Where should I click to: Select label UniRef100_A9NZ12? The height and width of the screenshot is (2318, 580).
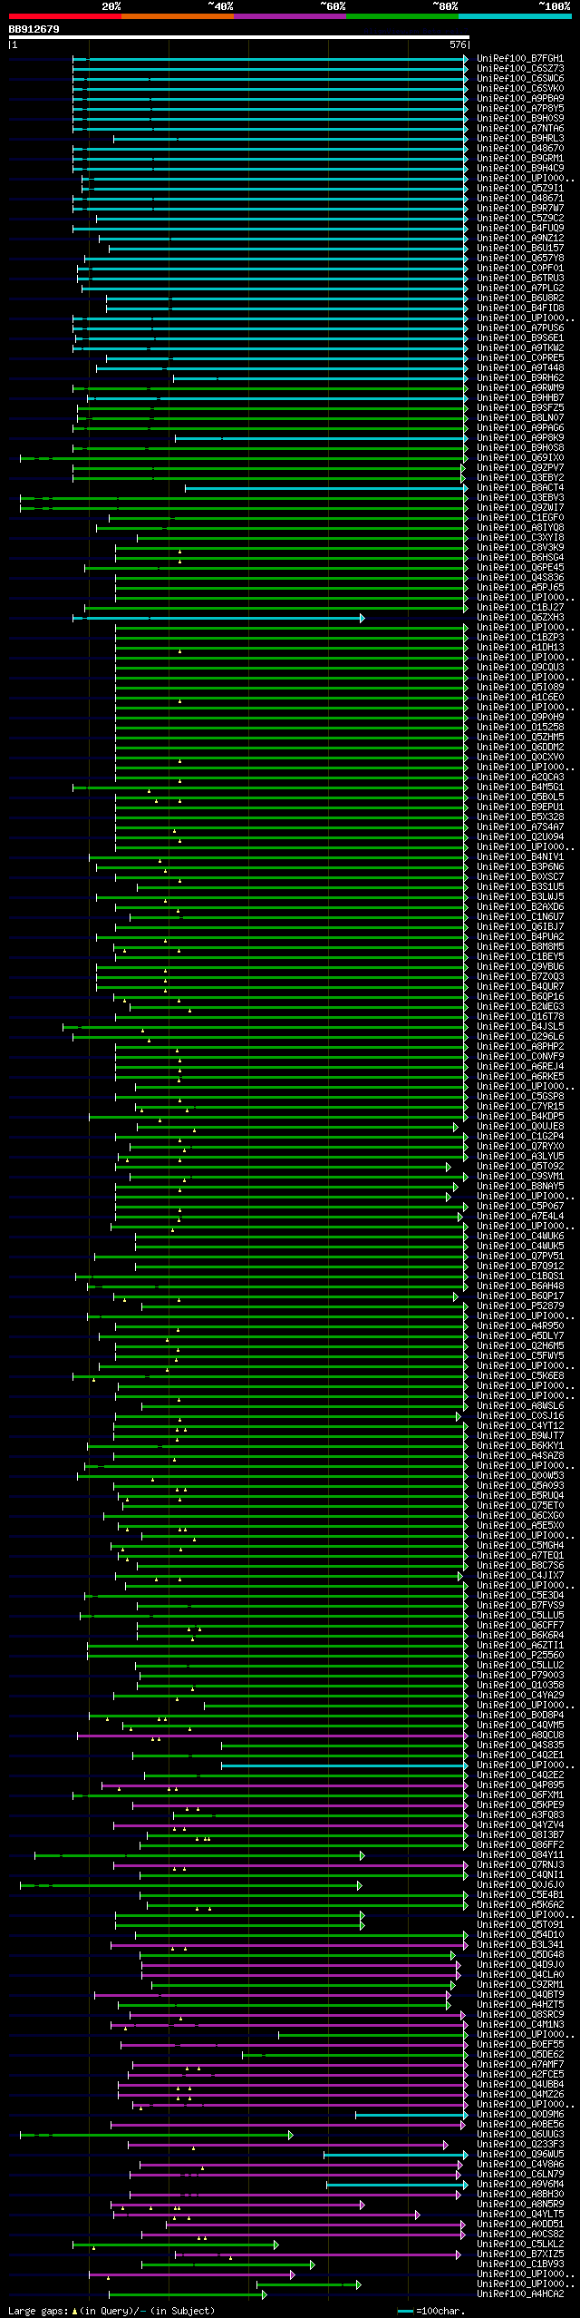pyautogui.click(x=520, y=239)
